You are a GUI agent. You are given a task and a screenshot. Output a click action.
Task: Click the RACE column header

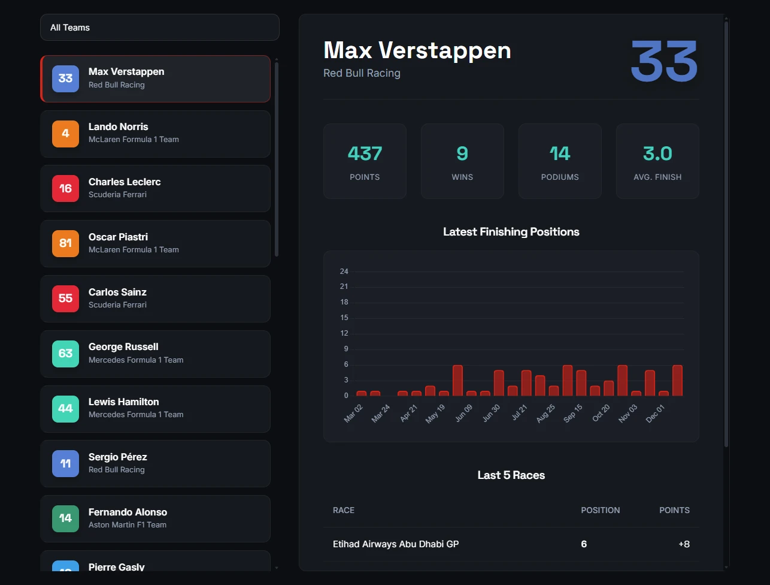pyautogui.click(x=344, y=510)
